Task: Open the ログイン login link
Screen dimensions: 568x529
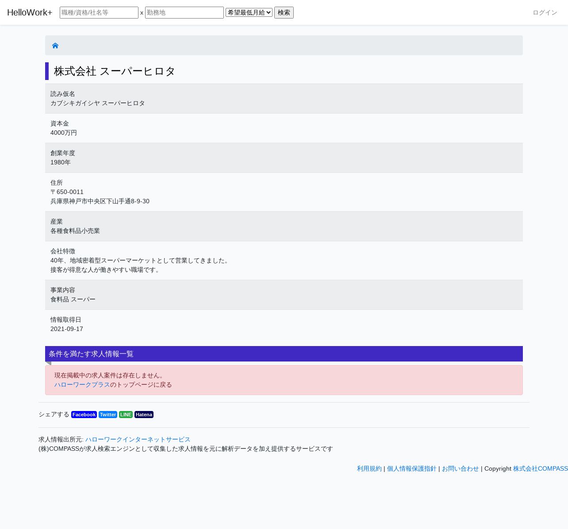Action: point(545,12)
